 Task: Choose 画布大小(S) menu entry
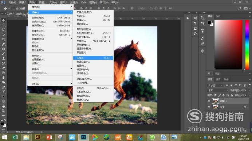point(51,35)
